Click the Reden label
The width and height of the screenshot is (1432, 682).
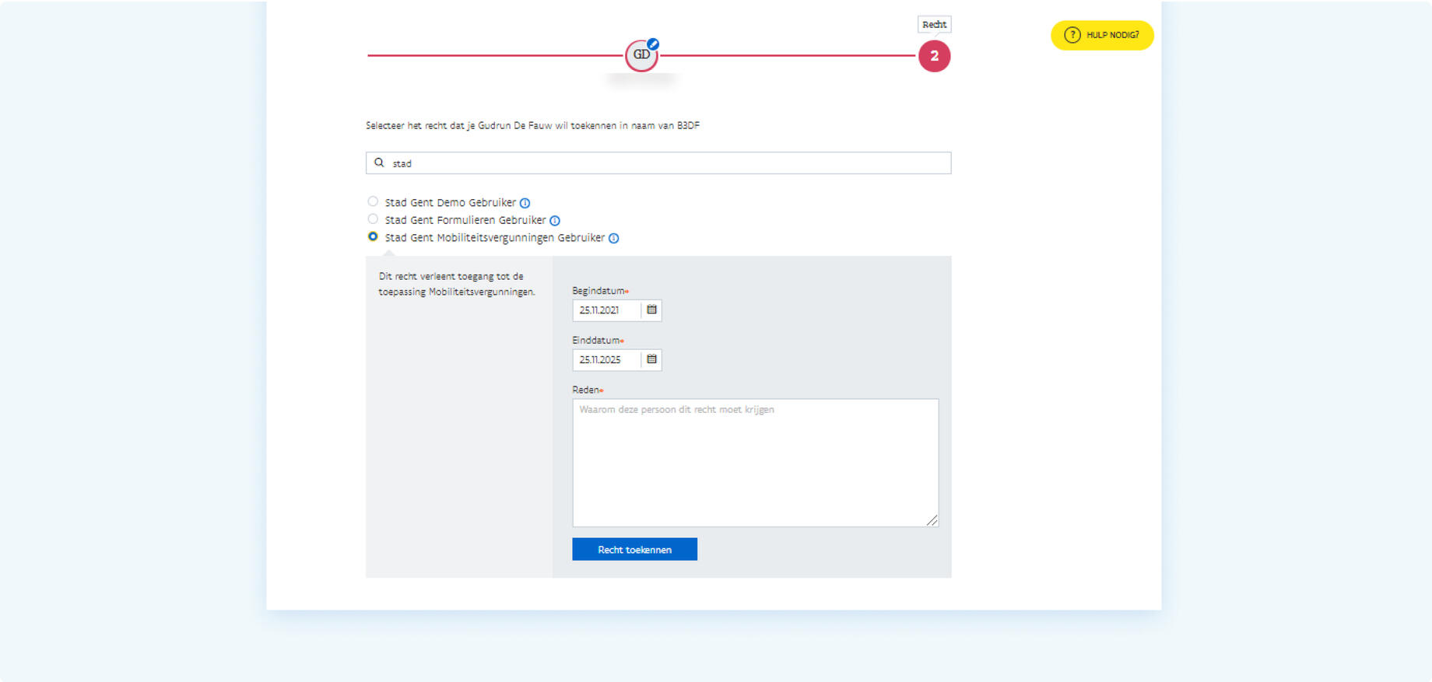pyautogui.click(x=586, y=390)
